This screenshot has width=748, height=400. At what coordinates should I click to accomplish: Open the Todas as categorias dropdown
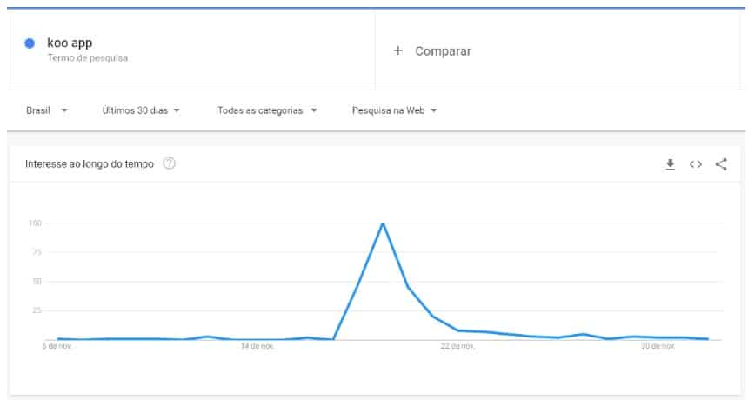(x=267, y=110)
